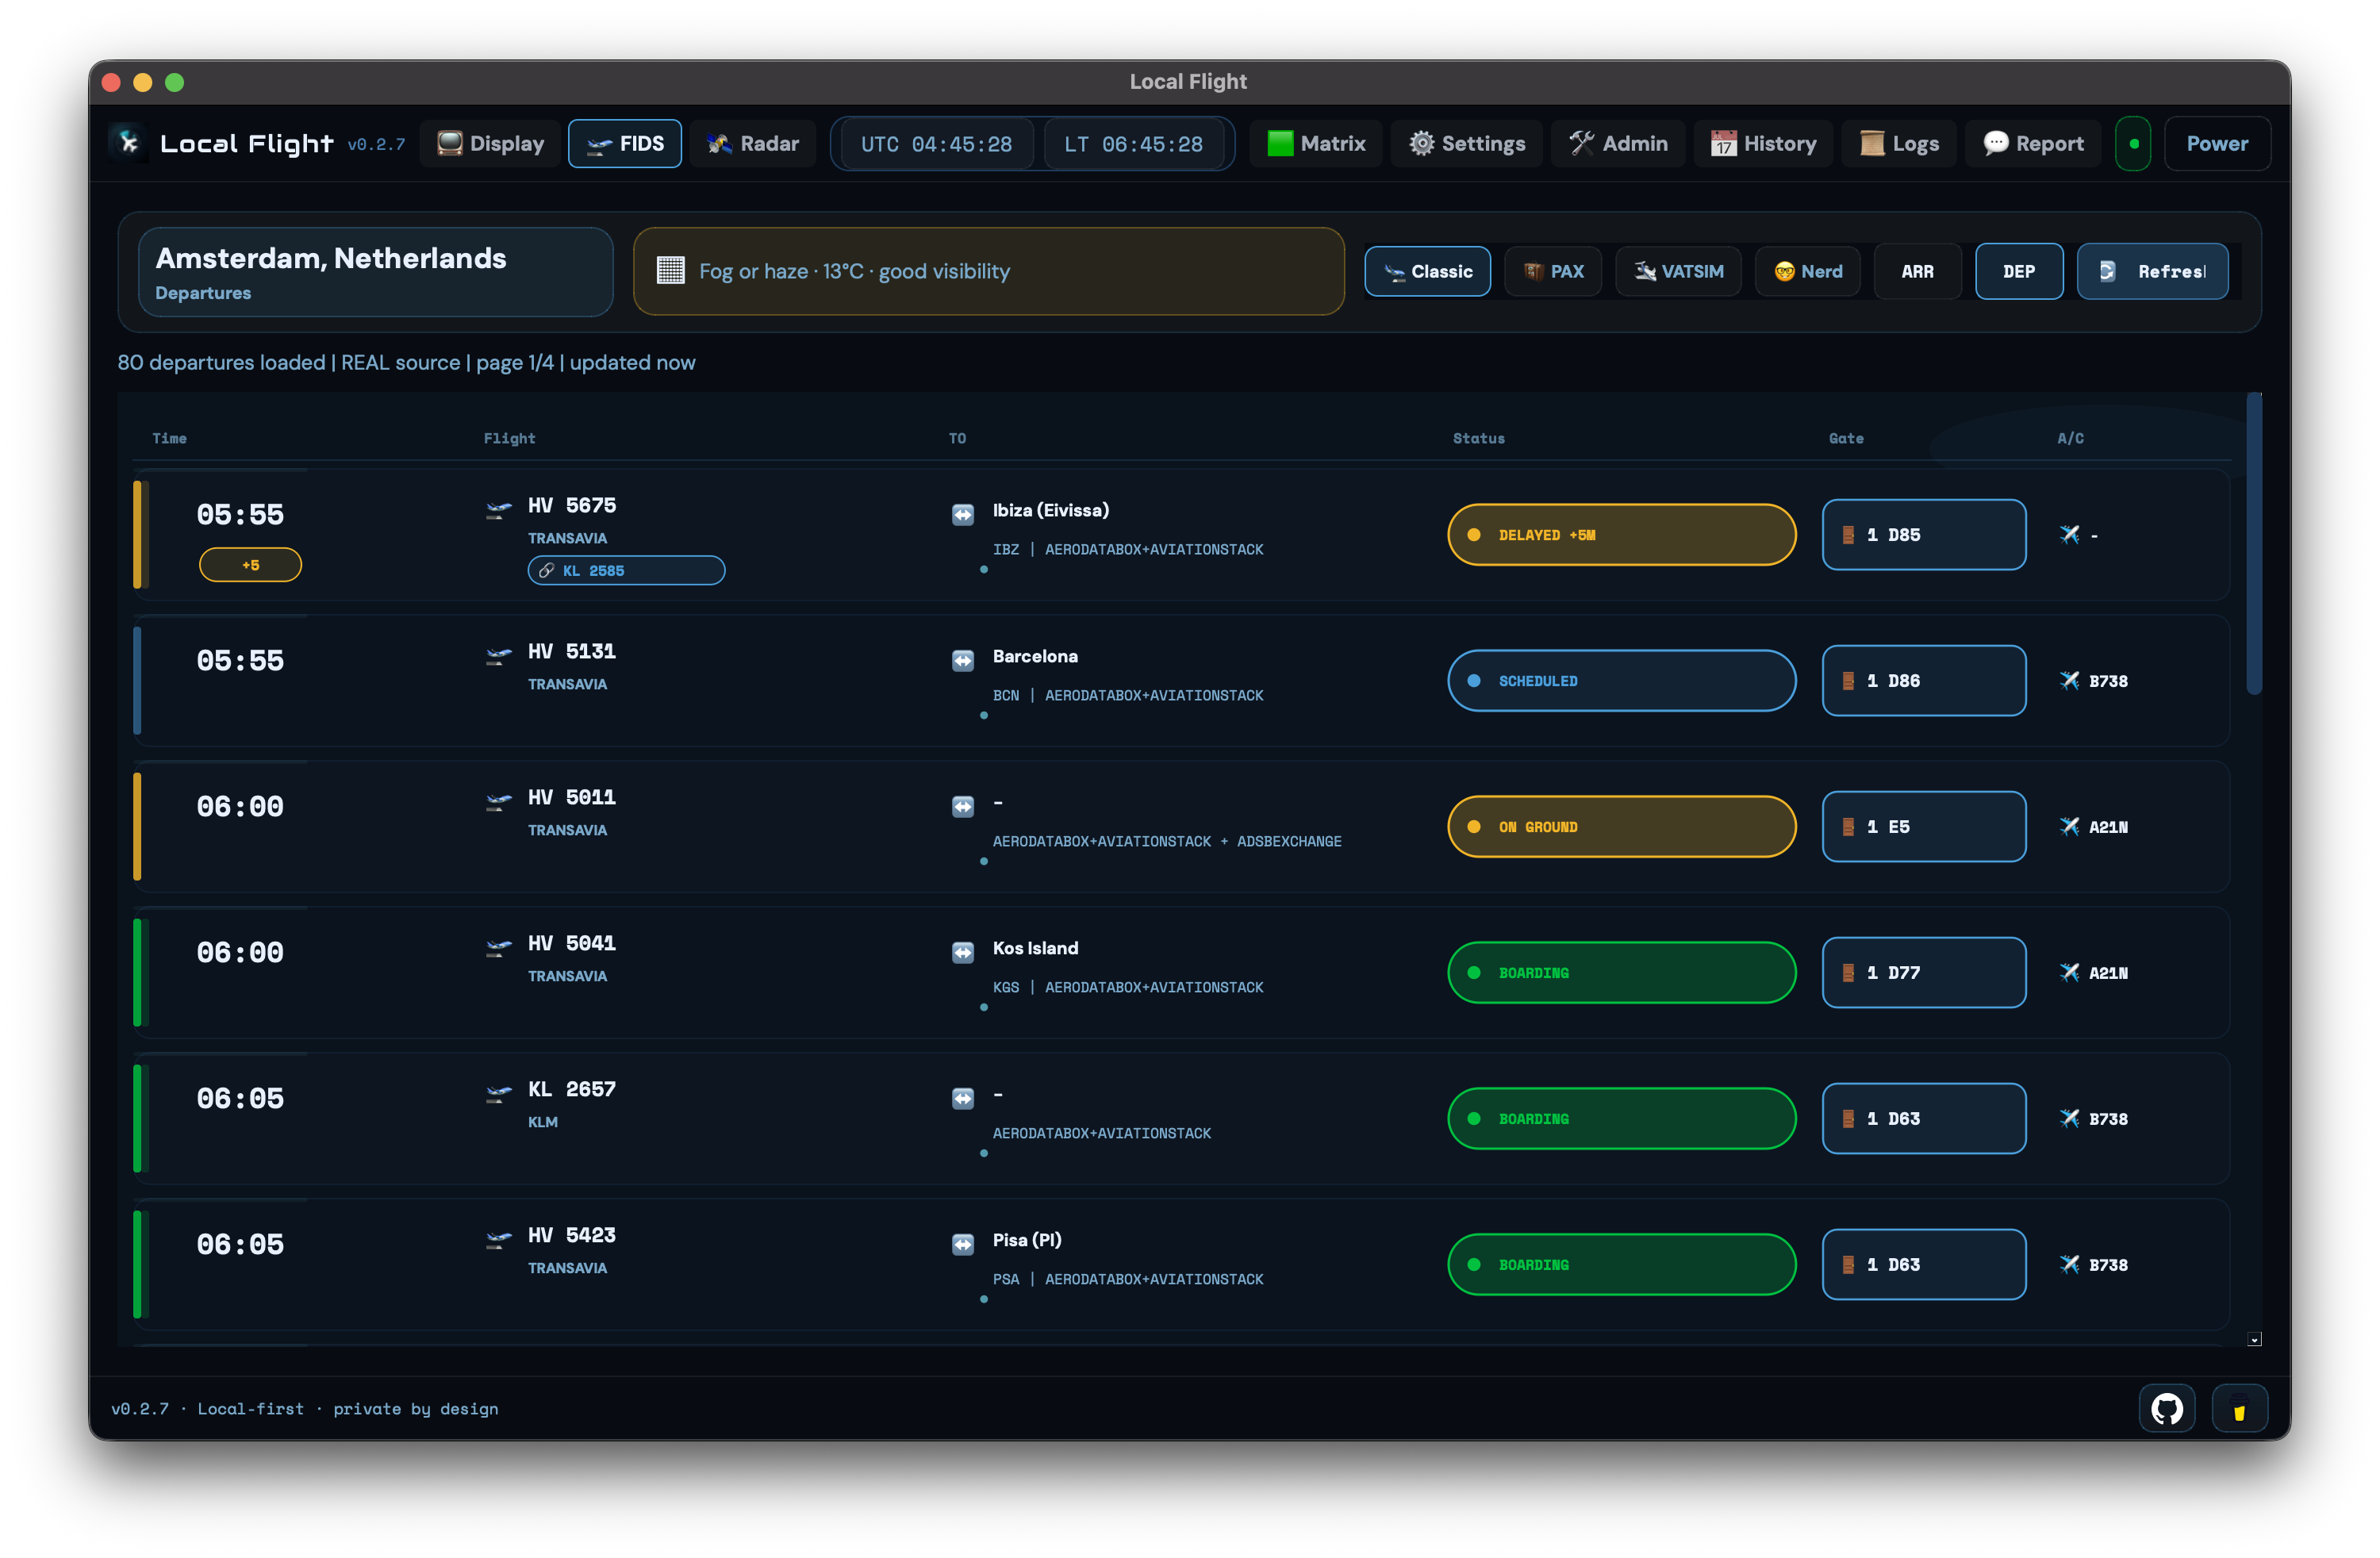
Task: Click the plane icon beside HV 5011
Action: point(498,801)
